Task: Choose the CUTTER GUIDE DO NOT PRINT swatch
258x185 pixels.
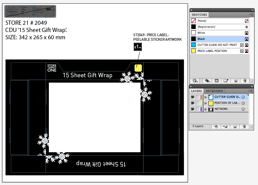Action: [x=220, y=45]
